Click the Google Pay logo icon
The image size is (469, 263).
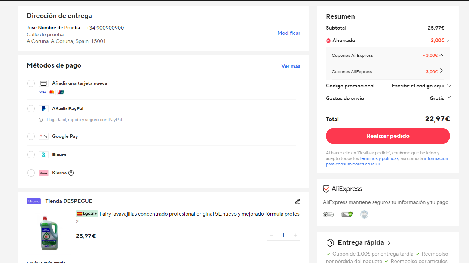43,136
